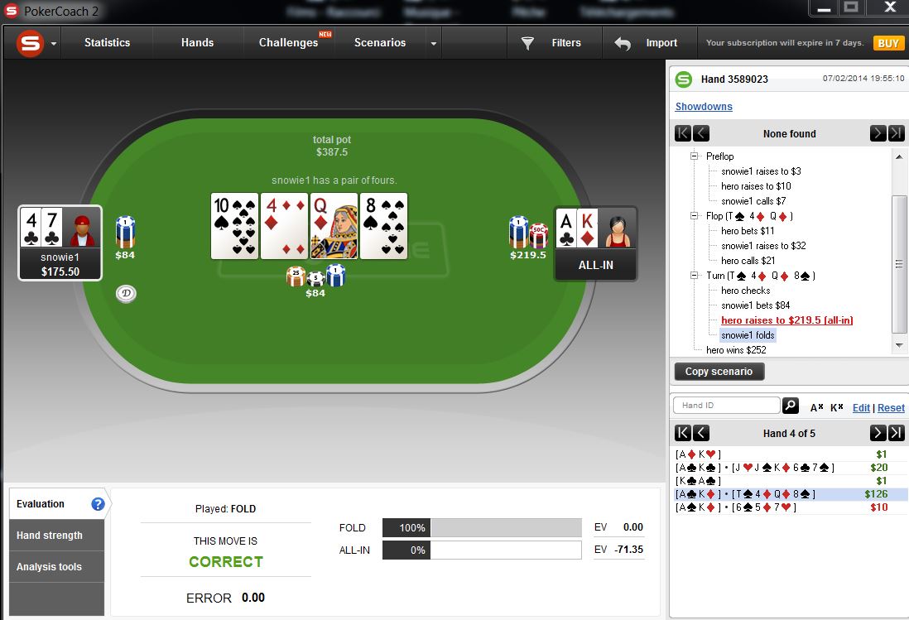Click the Hand ID search magnifier button
This screenshot has width=909, height=620.
(790, 406)
